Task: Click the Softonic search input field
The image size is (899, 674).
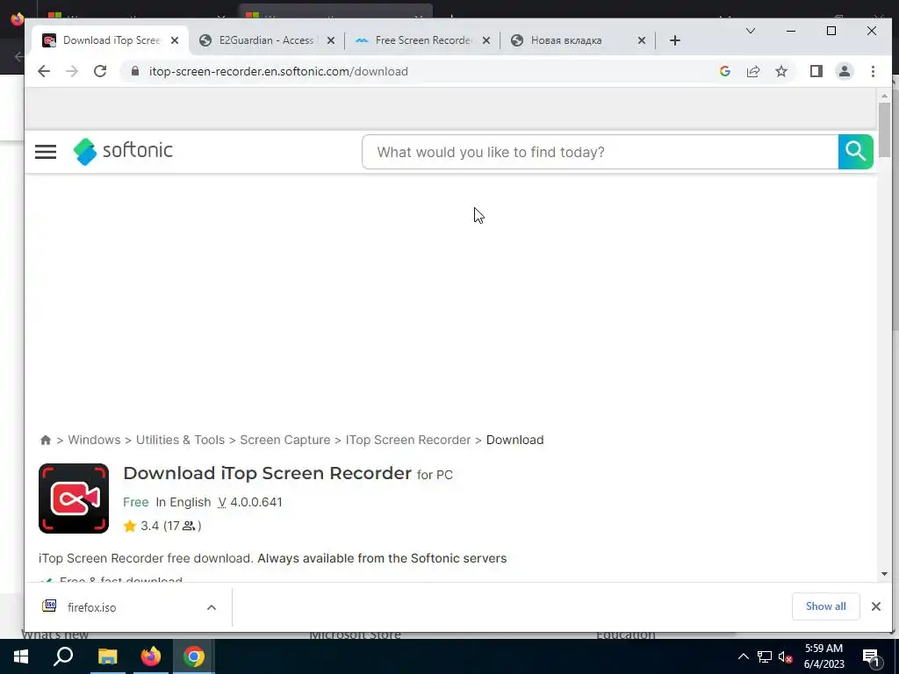Action: (601, 152)
